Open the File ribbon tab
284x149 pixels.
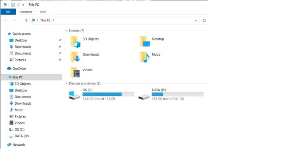pos(8,12)
